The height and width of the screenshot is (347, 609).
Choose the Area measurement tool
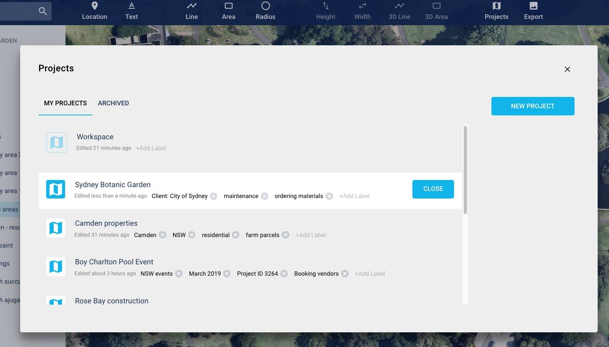pyautogui.click(x=228, y=10)
